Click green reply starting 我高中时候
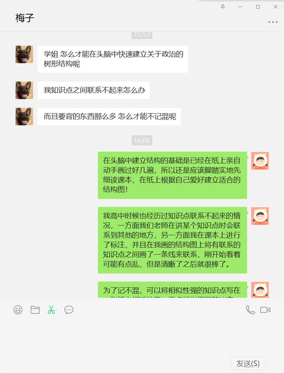 173,240
